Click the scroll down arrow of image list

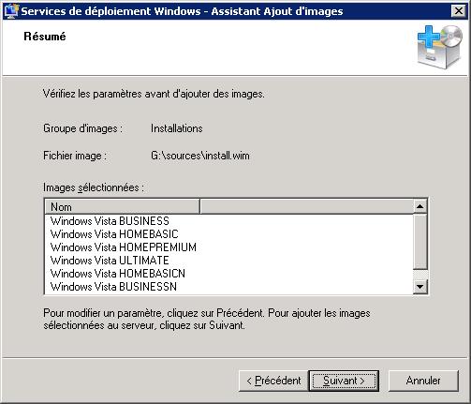coord(420,286)
